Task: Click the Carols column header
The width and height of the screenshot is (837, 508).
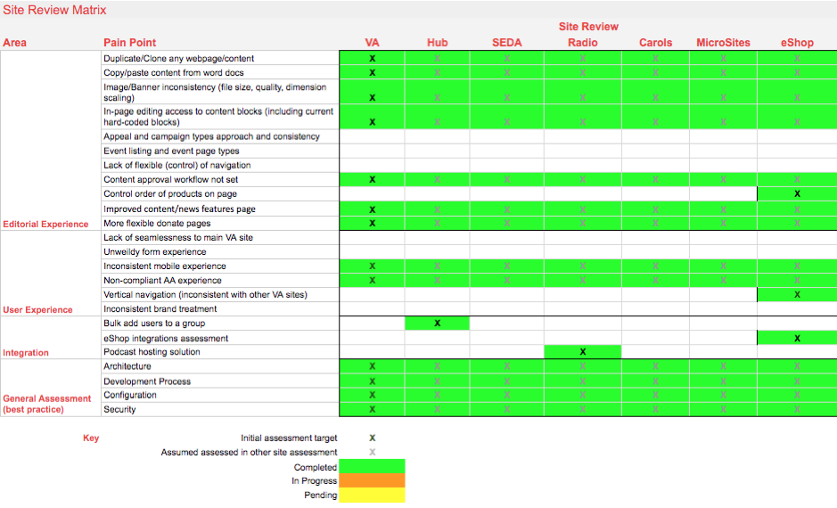Action: [655, 42]
